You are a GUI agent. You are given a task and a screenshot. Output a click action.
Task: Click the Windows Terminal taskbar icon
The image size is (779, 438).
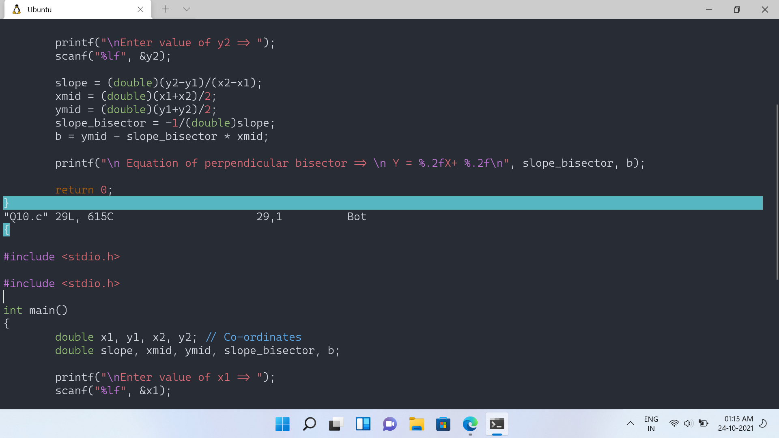click(x=497, y=424)
